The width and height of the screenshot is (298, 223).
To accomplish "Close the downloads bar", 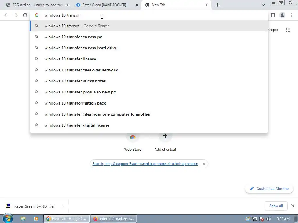I will click(x=293, y=206).
